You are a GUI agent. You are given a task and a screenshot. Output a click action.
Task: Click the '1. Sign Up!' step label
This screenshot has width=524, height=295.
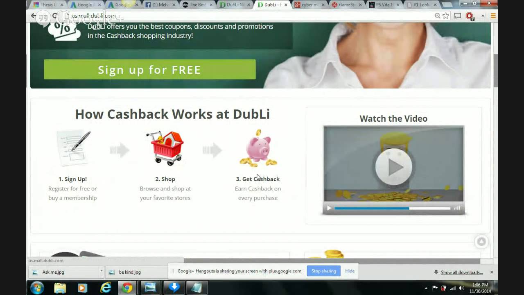72,179
